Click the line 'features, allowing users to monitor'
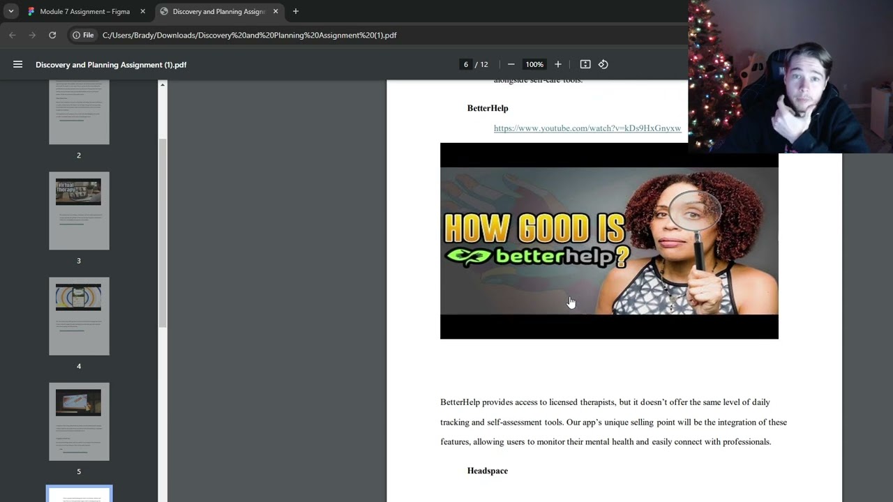Screen dimensions: 893x502 pyautogui.click(x=606, y=441)
